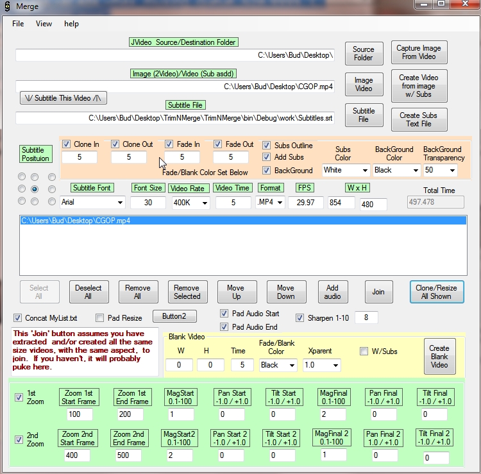Click the Font Size input field
481x474 pixels.
[148, 203]
